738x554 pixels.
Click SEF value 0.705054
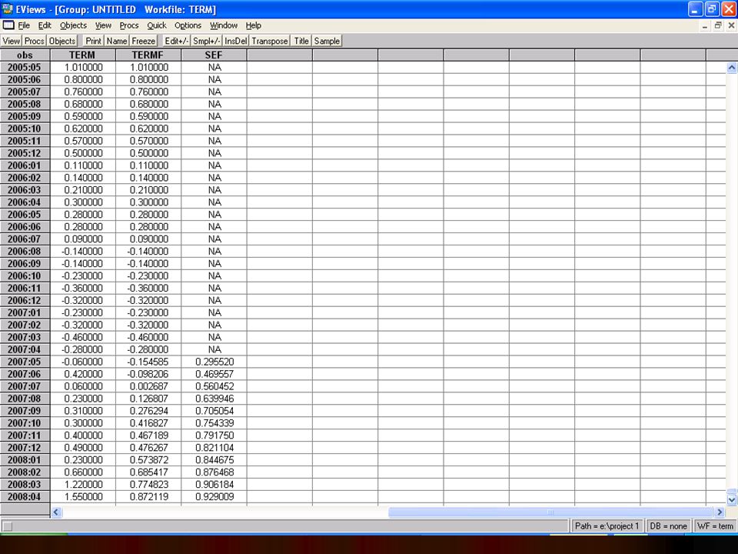point(214,411)
